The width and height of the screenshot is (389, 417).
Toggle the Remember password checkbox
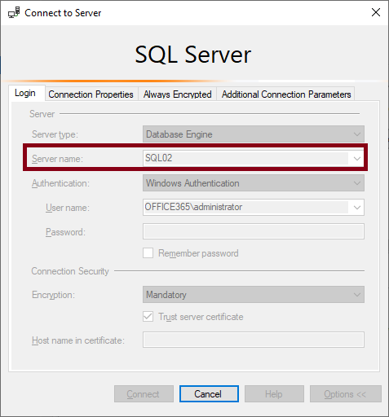point(148,253)
